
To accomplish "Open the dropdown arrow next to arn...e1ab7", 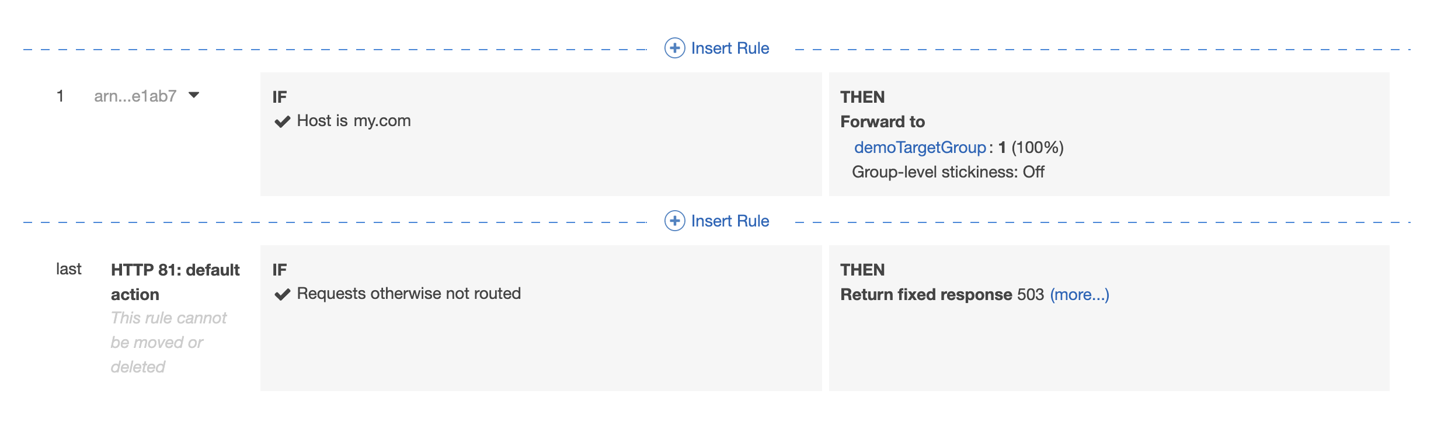I will [194, 95].
